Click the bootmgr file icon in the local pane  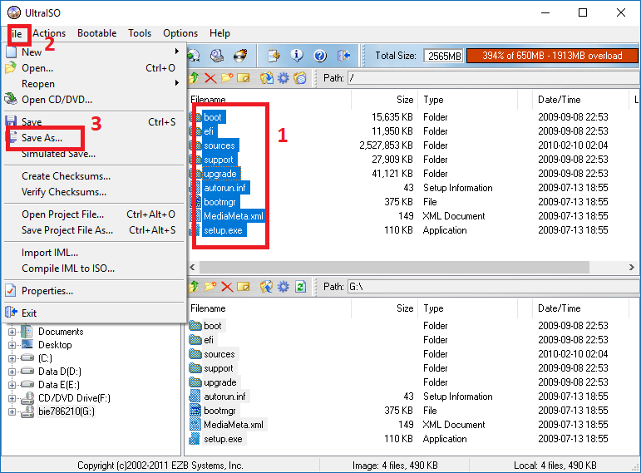point(195,410)
